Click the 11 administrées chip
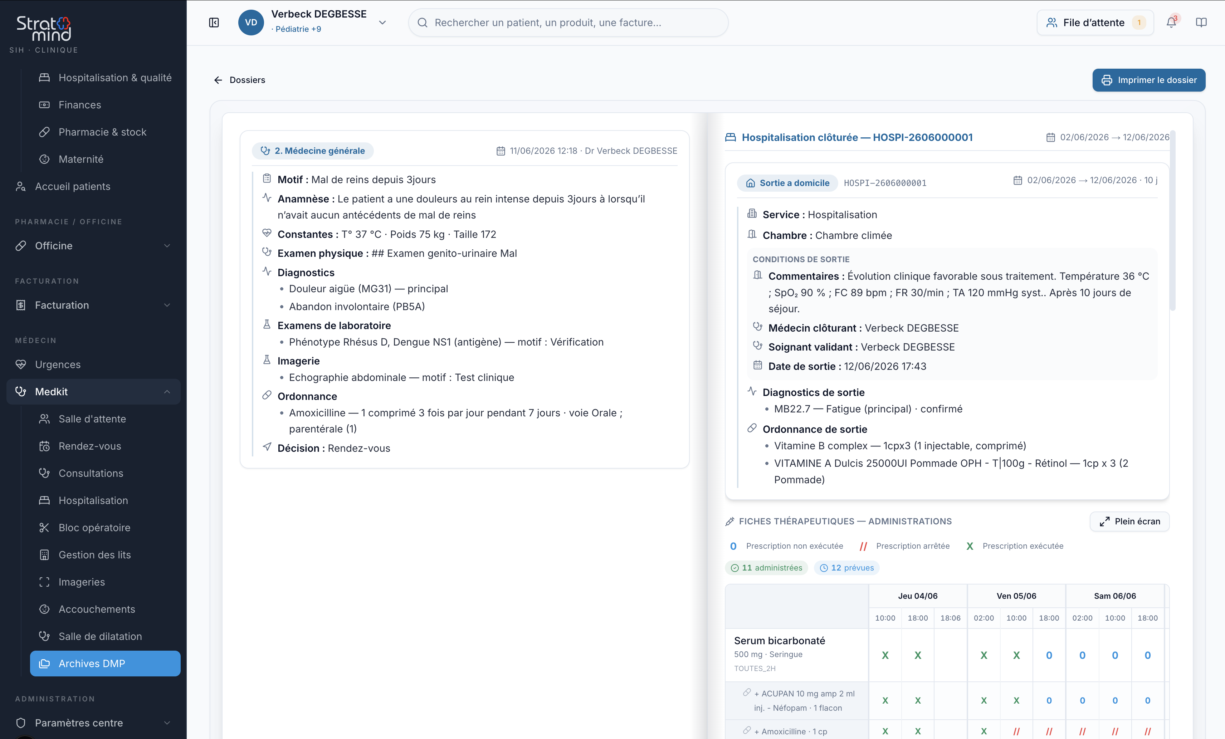1225x739 pixels. coord(766,568)
